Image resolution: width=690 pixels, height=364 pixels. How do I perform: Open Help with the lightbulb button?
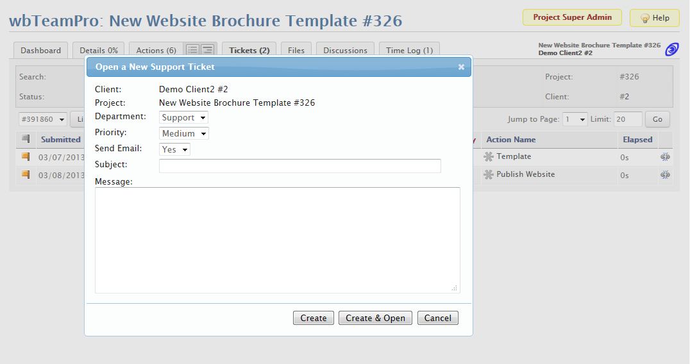[654, 18]
